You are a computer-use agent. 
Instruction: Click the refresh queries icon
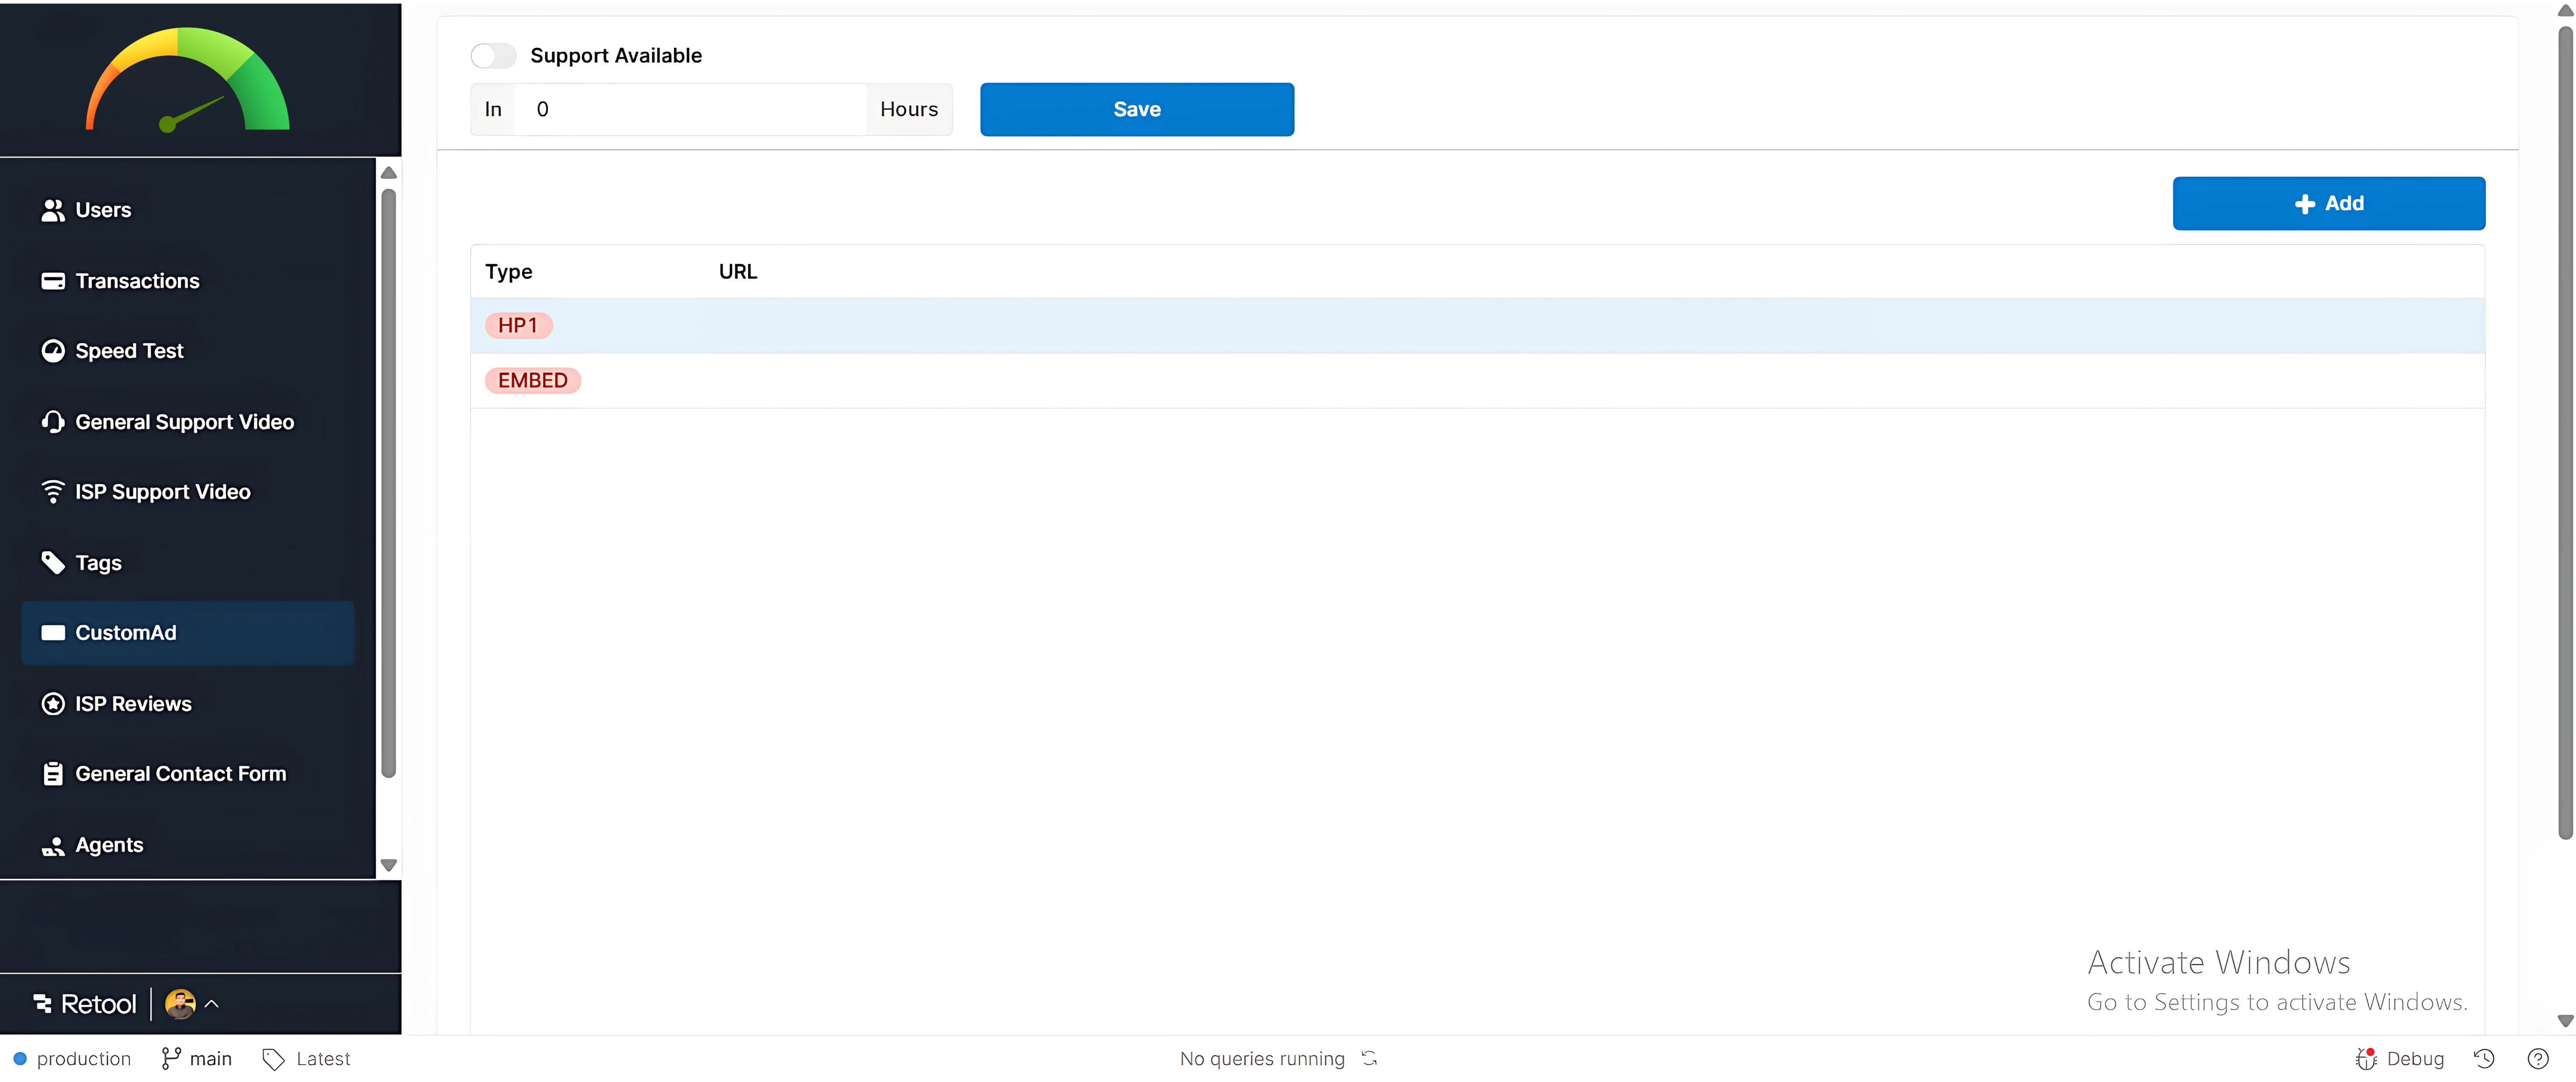point(1369,1058)
